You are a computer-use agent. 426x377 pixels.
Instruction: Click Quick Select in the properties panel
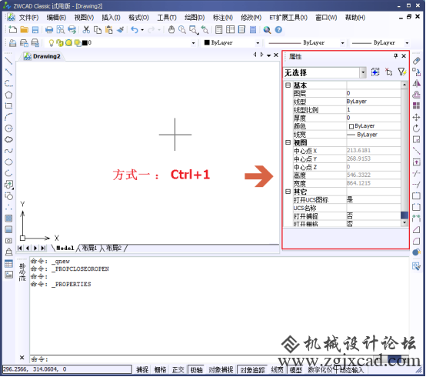(x=402, y=72)
